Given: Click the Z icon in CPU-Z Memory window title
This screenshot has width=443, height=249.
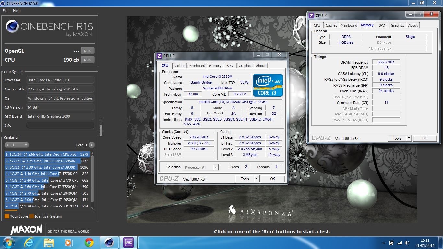Looking at the screenshot, I should [311, 16].
